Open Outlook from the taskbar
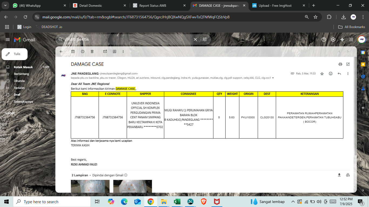 (x=137, y=202)
